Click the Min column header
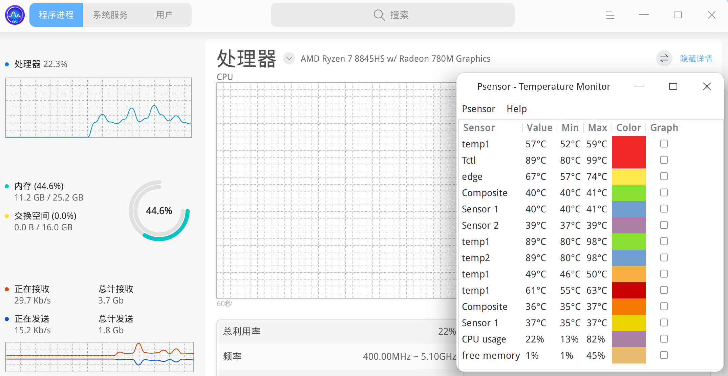728x376 pixels. pyautogui.click(x=570, y=128)
